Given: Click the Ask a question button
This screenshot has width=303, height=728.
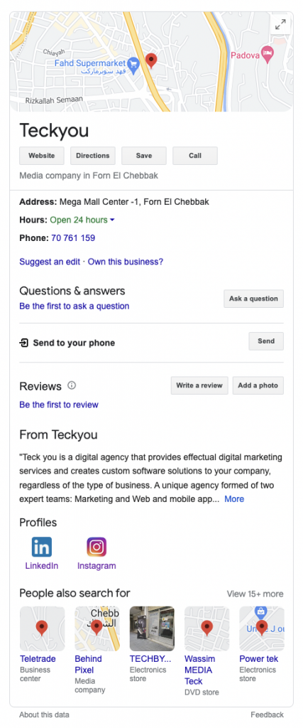Looking at the screenshot, I should point(253,299).
